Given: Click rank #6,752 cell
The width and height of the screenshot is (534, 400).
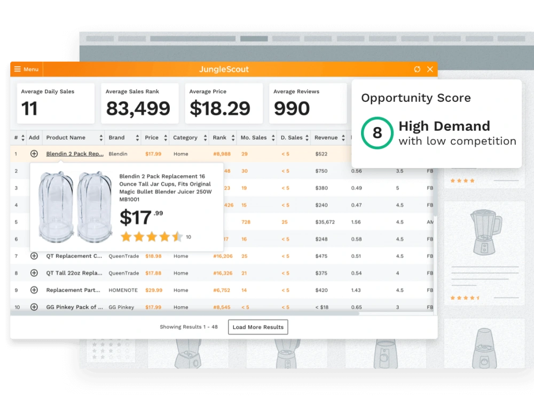Looking at the screenshot, I should (222, 290).
